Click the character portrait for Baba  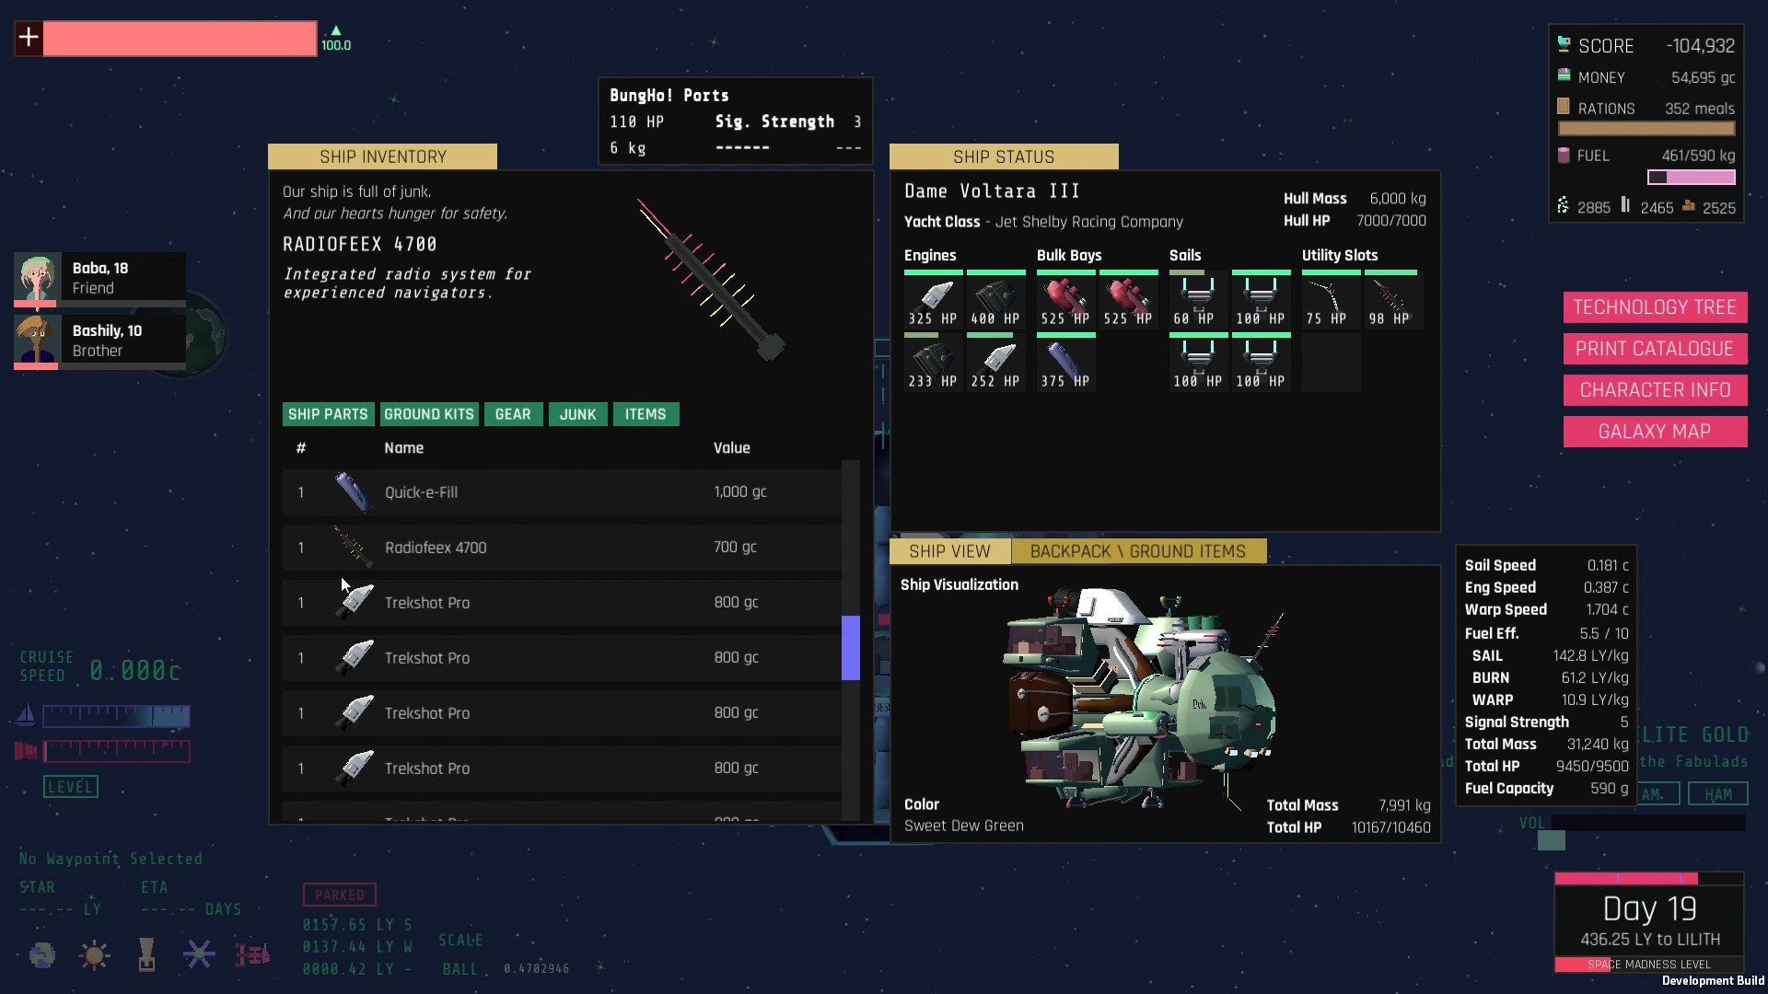point(37,277)
